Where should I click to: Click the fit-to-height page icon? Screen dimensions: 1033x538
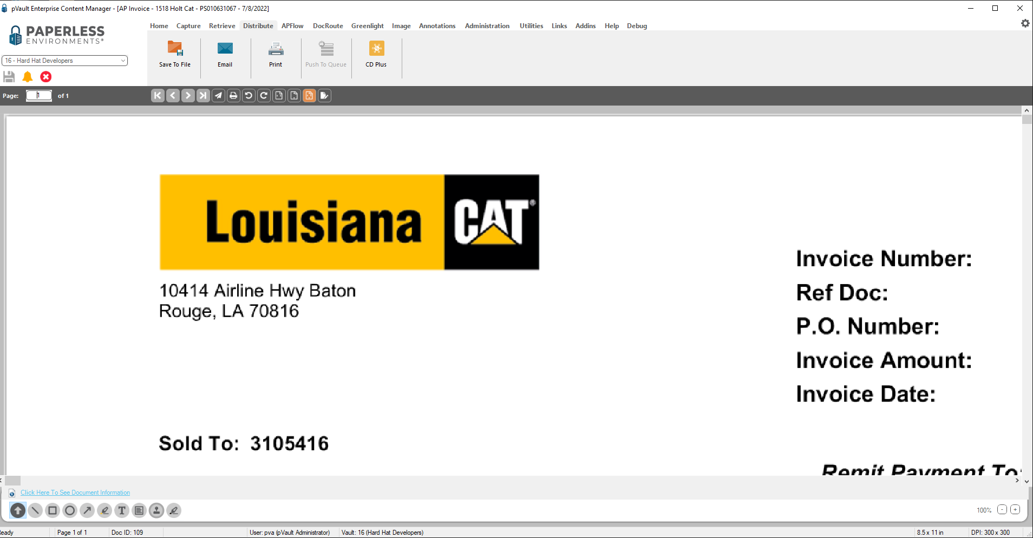click(x=294, y=96)
